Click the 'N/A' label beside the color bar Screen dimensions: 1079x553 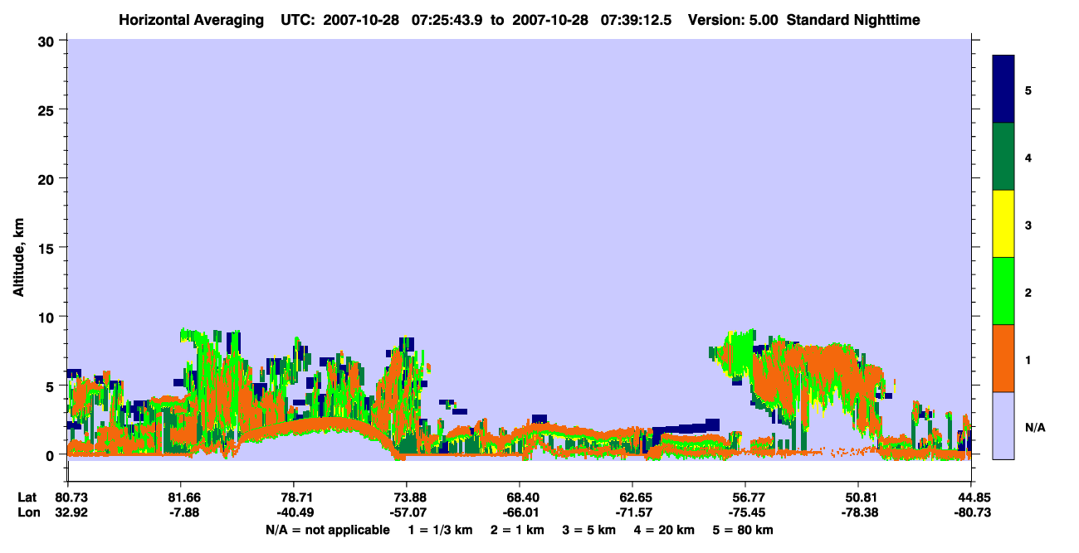(1035, 428)
